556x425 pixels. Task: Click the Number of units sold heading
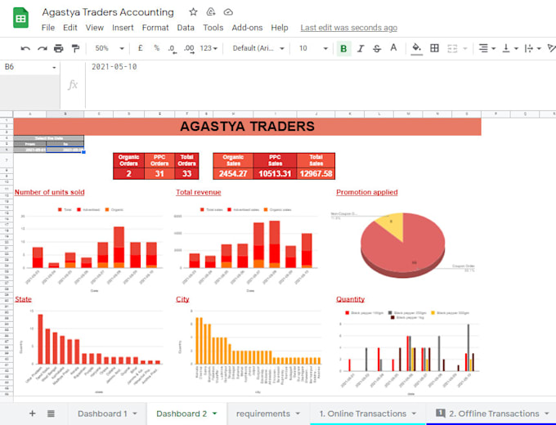pyautogui.click(x=50, y=192)
